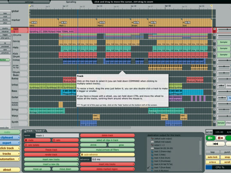Collapse the Drums track group
The width and height of the screenshot is (231, 173).
[x=12, y=35]
